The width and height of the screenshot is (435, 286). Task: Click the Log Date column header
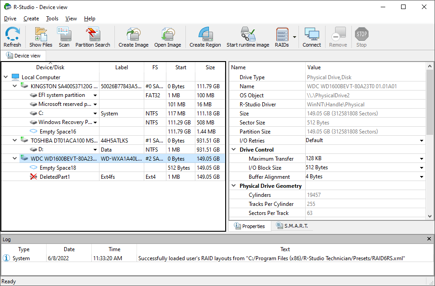[x=69, y=249]
